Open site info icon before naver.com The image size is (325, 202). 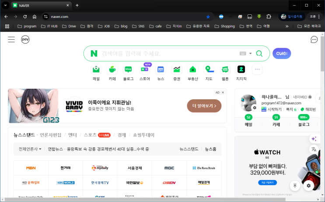[x=46, y=17]
